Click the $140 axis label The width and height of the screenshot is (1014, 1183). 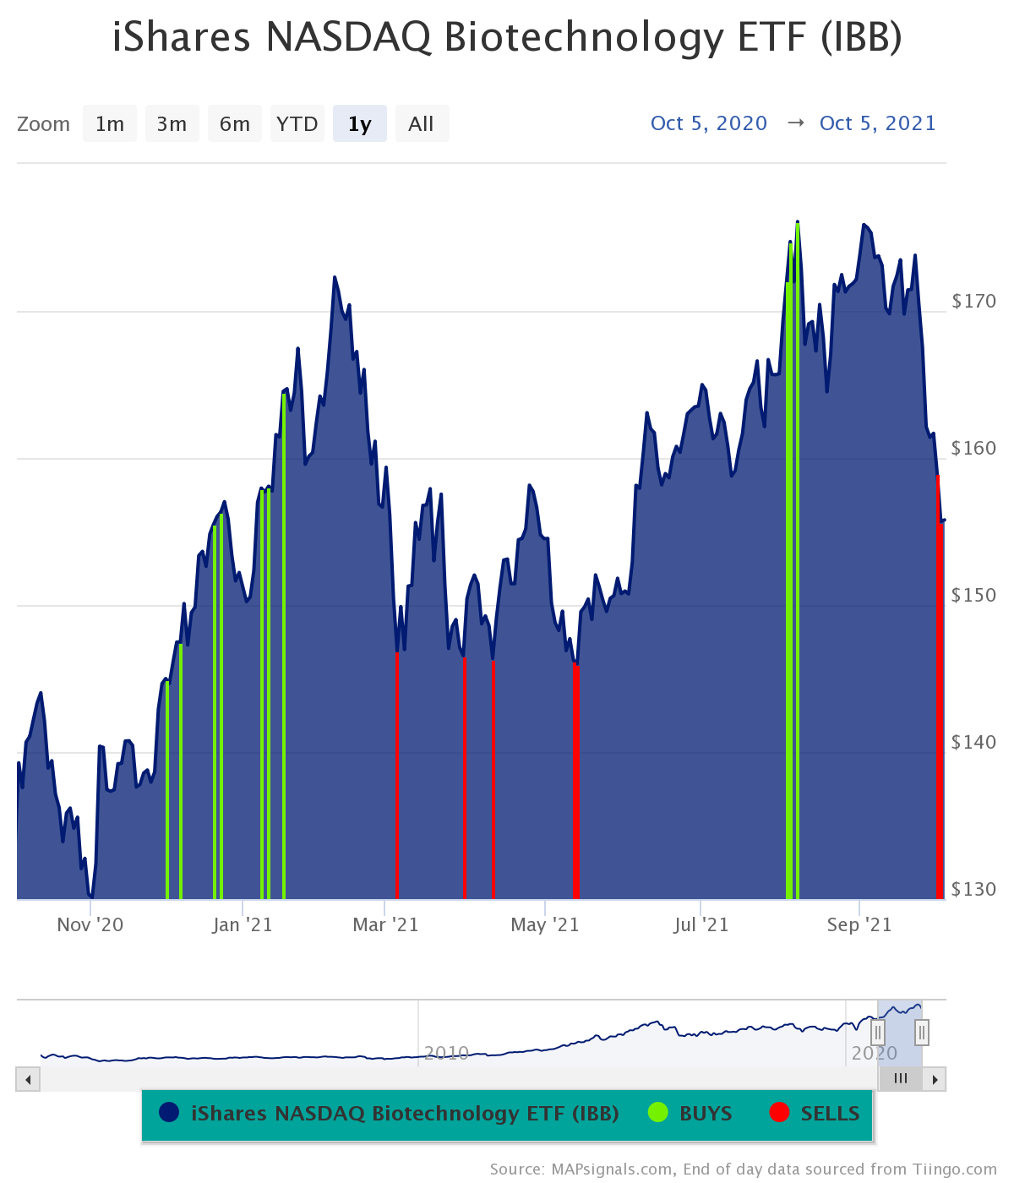[x=973, y=741]
